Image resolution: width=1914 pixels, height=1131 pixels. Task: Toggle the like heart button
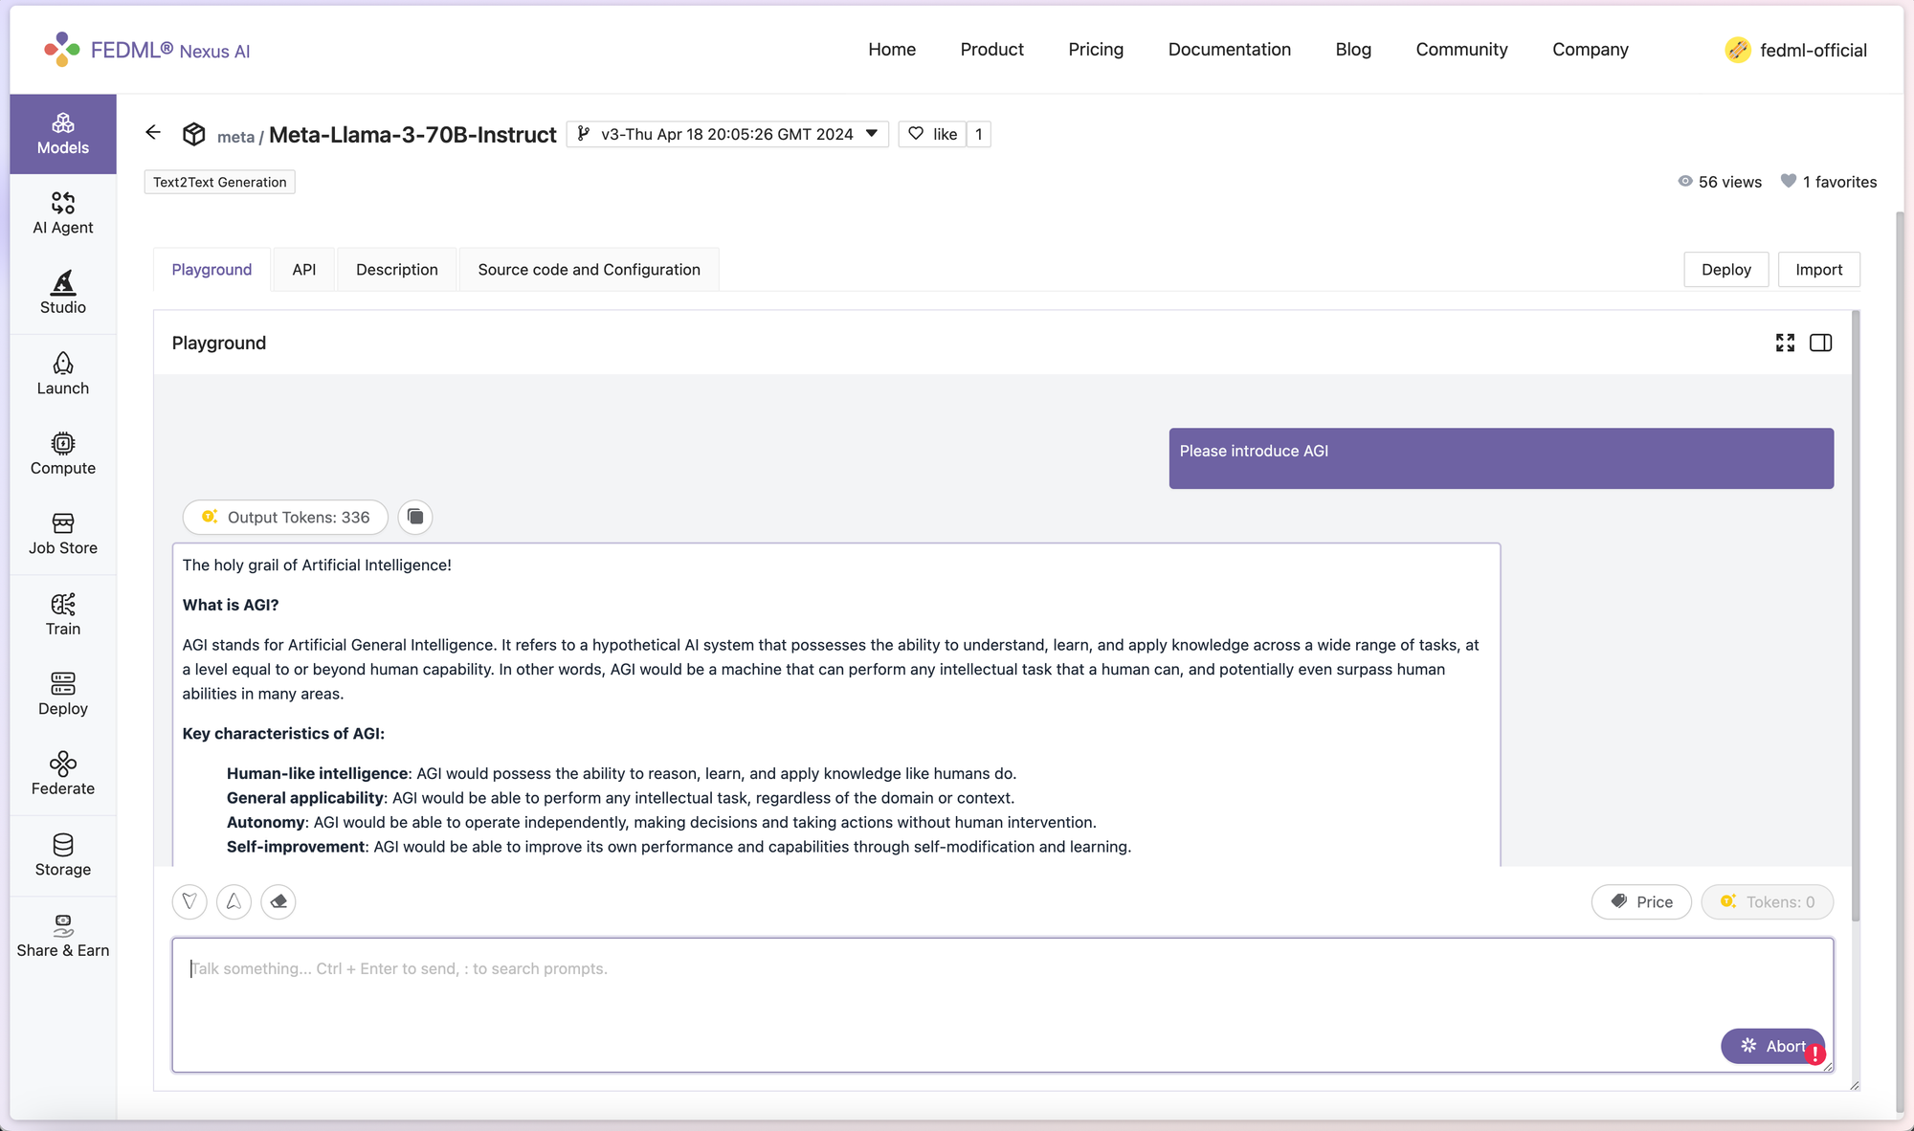coord(932,134)
